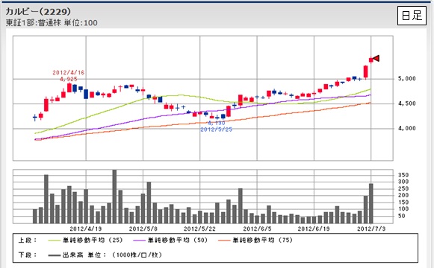This screenshot has width=434, height=268.
Task: Click the 単純移動平均 (25) legend text
Action: [93, 240]
